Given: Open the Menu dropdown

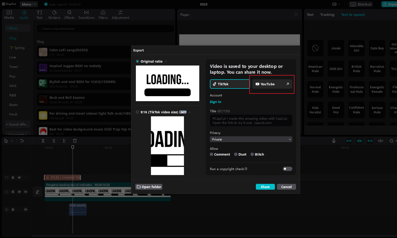Looking at the screenshot, I should pyautogui.click(x=29, y=4).
